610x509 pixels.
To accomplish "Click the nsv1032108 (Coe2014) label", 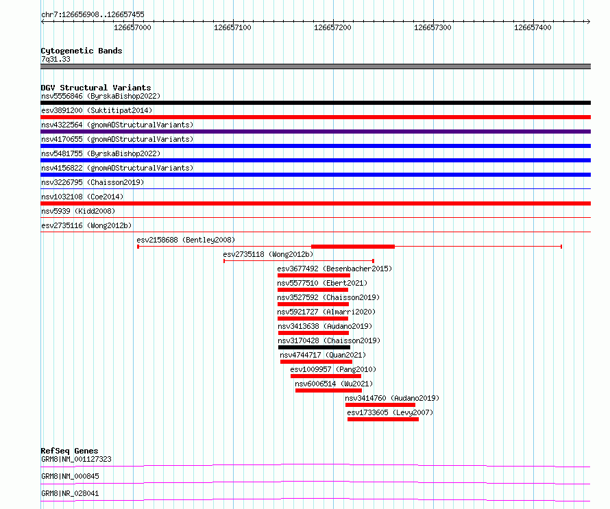I will click(x=82, y=197).
